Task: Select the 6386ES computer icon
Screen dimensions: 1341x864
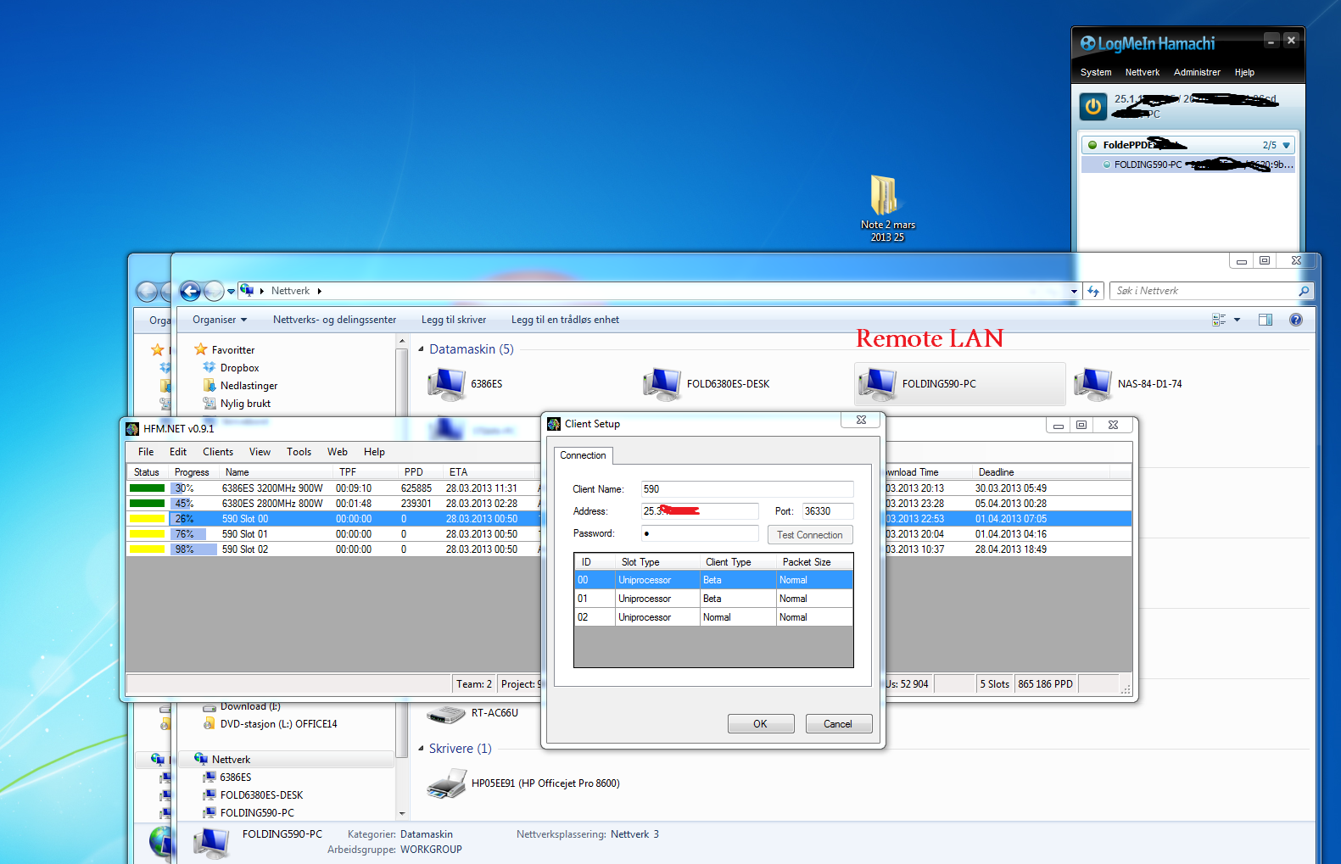Action: click(465, 384)
